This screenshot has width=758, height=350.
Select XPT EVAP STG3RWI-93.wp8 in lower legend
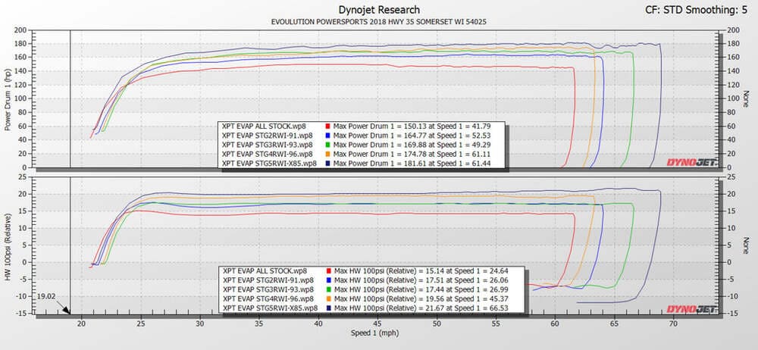click(265, 289)
